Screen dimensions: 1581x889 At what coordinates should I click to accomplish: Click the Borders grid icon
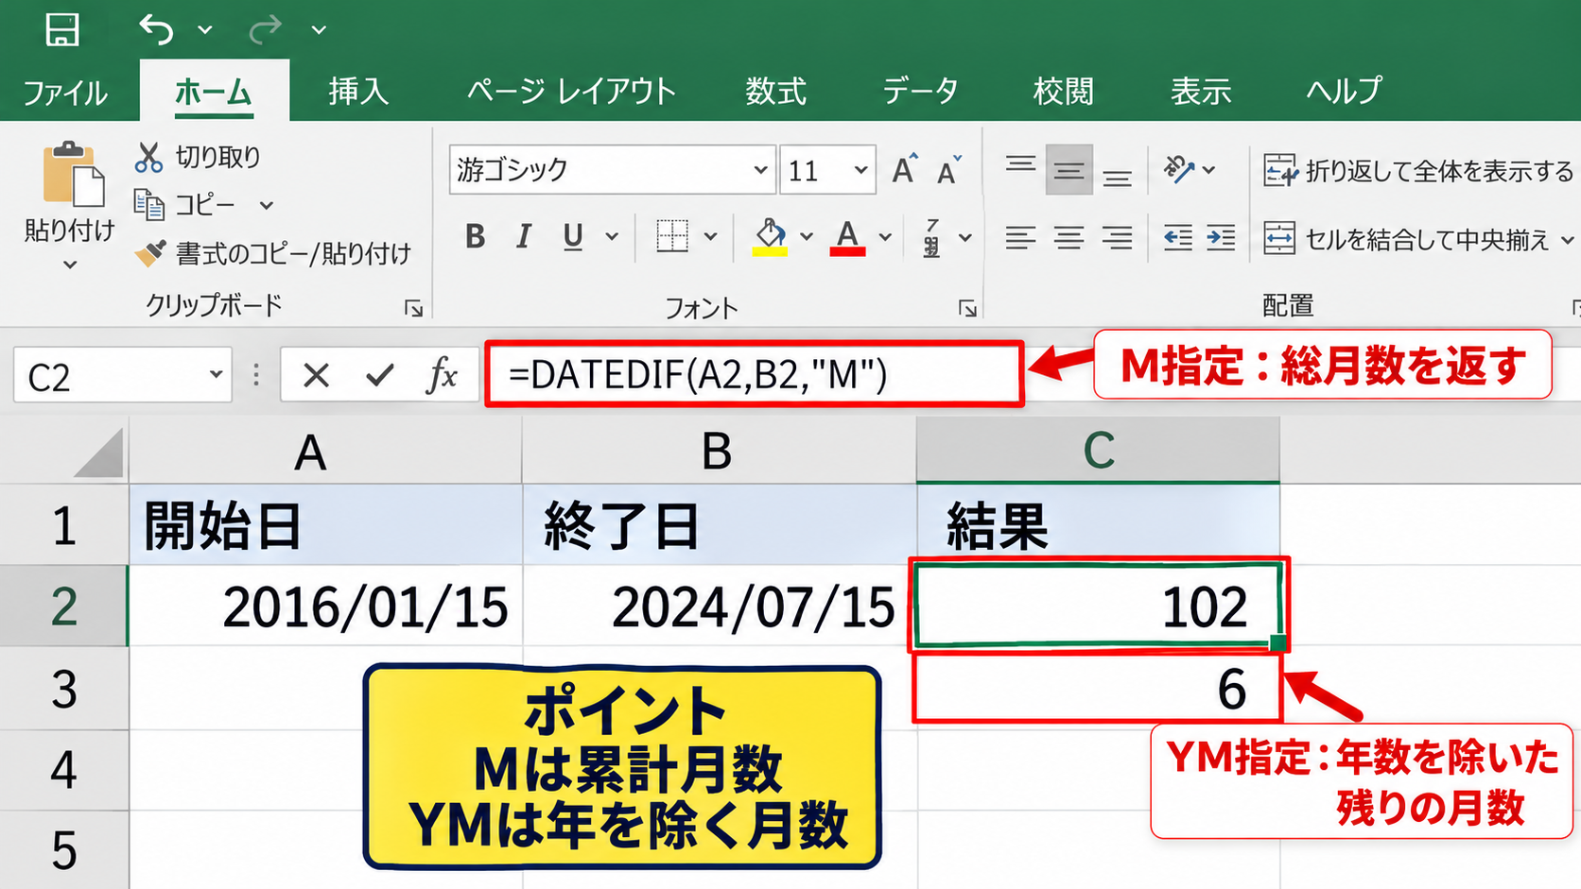[672, 236]
